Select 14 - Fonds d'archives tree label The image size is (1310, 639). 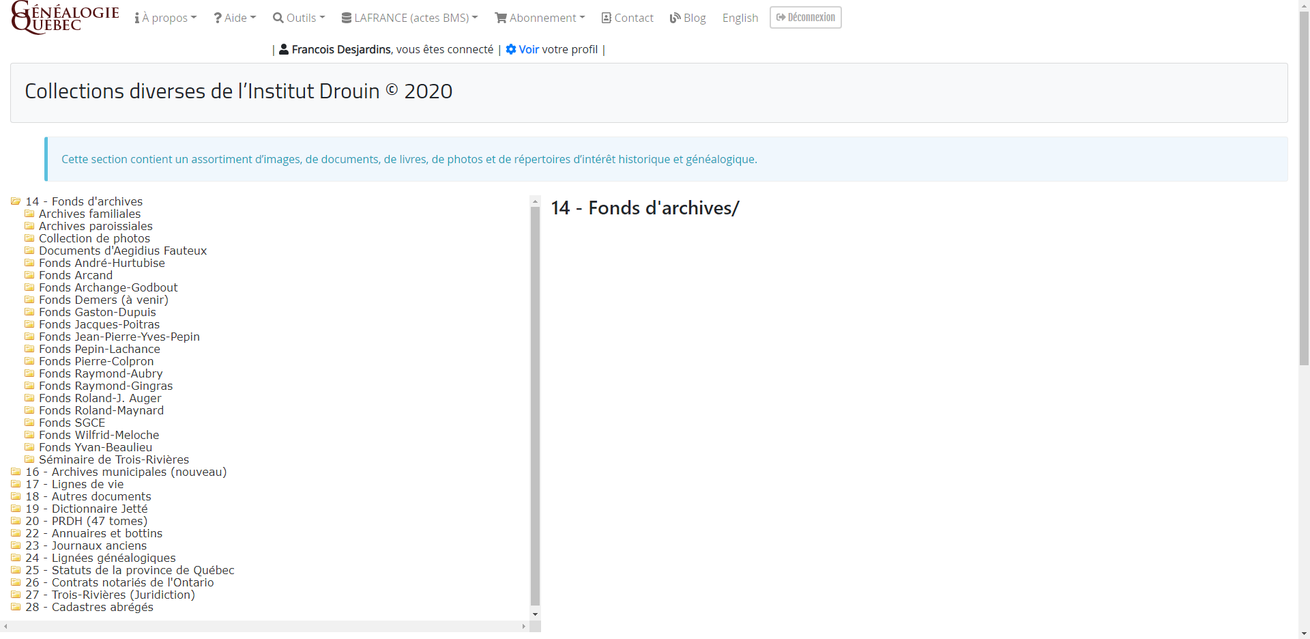click(x=84, y=201)
